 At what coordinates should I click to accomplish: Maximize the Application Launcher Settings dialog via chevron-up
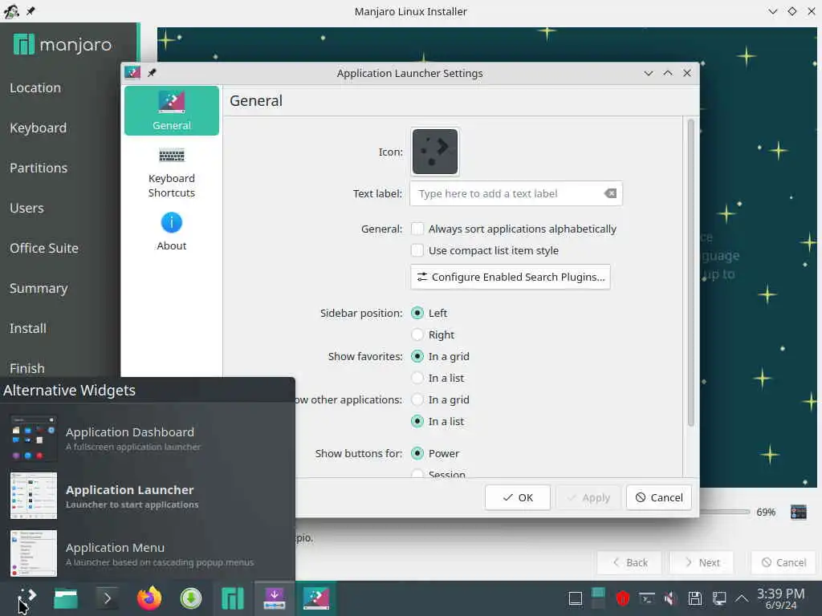click(668, 73)
